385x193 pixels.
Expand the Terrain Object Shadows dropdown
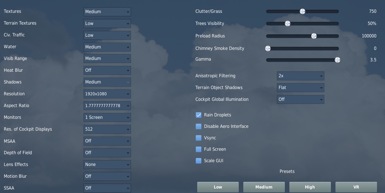[x=300, y=88]
